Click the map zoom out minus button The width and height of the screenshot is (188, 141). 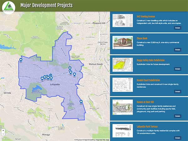(x=3, y=134)
